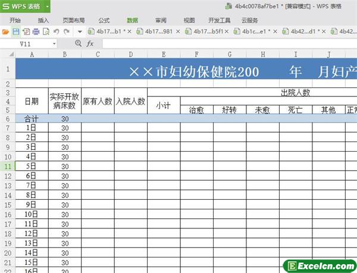This screenshot has width=357, height=273.
Task: Select the 数据 ribbon tab
Action: pos(133,20)
